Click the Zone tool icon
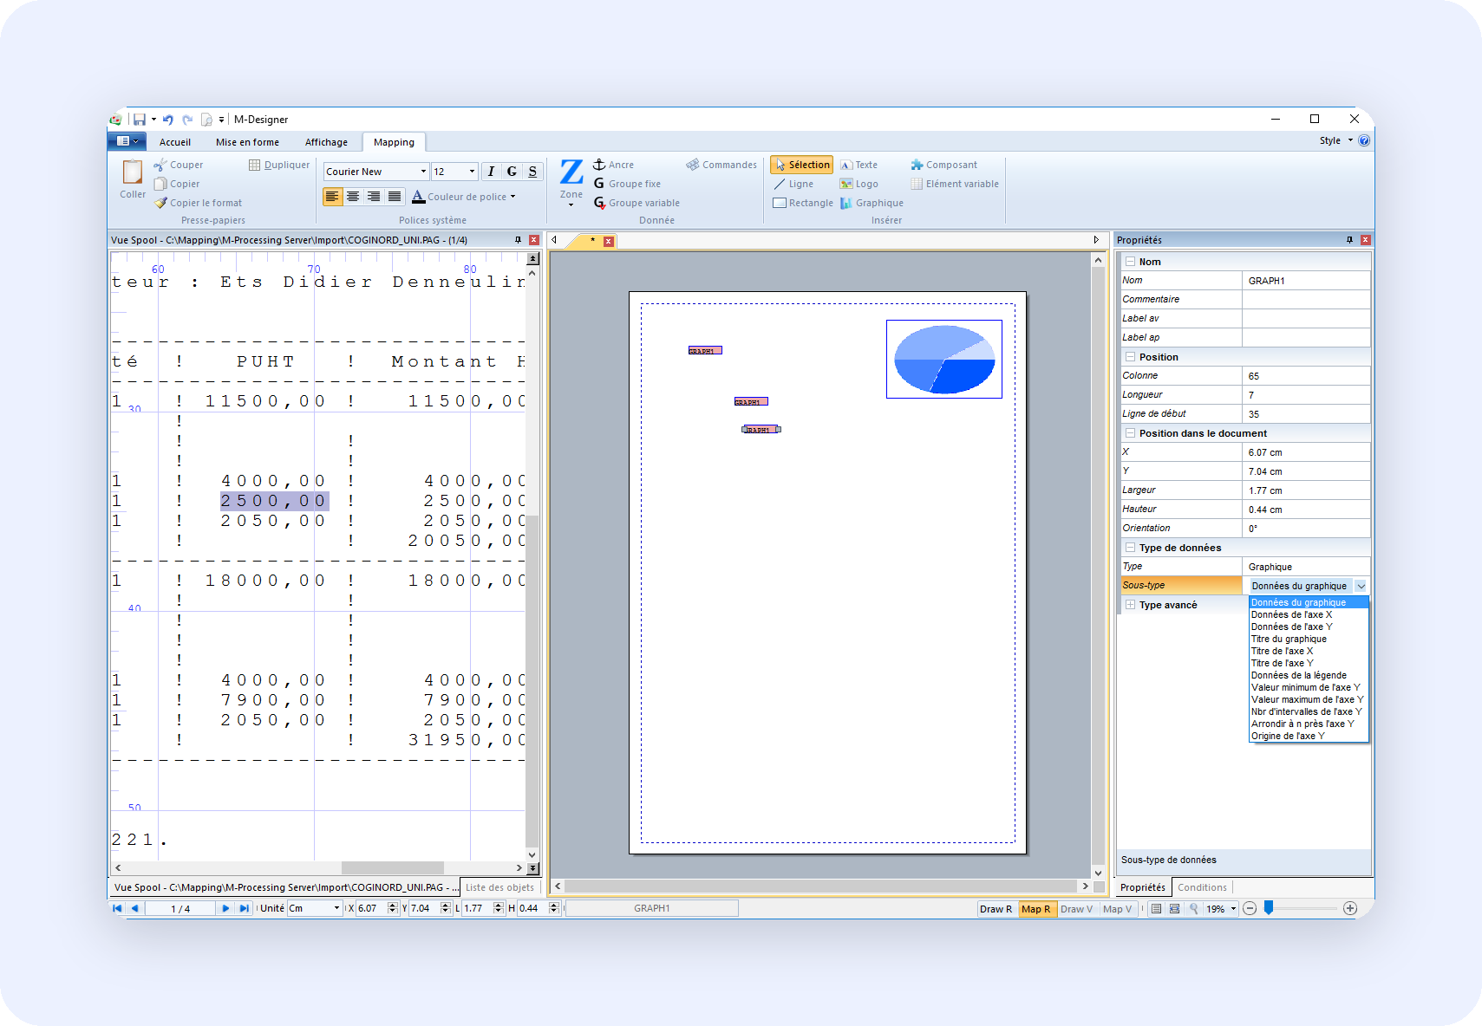Image resolution: width=1482 pixels, height=1026 pixels. [x=571, y=172]
